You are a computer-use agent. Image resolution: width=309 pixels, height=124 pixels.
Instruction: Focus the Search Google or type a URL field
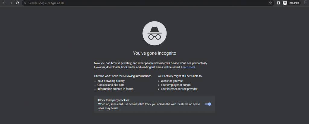click(145, 3)
